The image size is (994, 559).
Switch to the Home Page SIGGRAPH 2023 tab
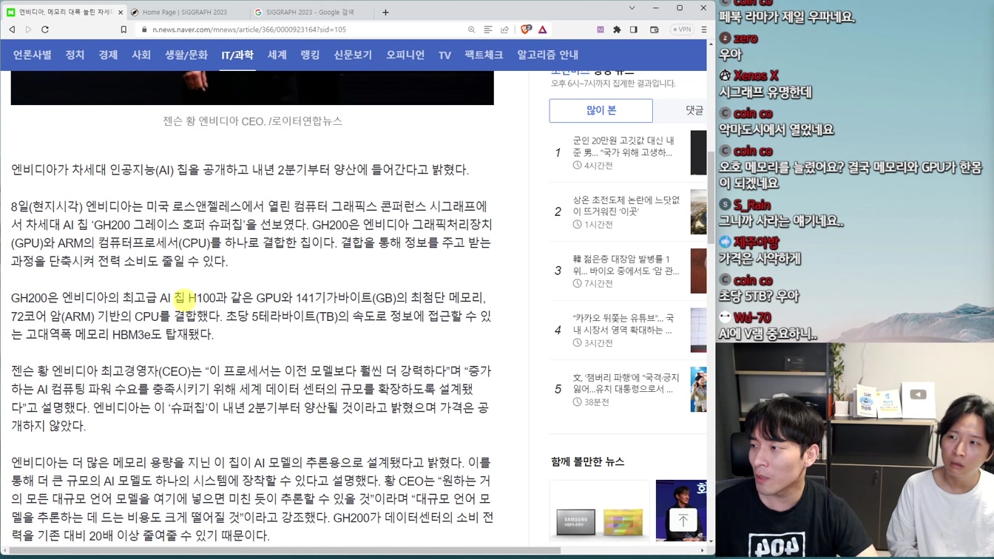coord(184,12)
